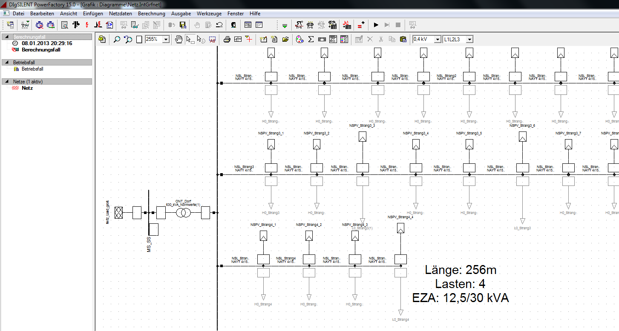Toggle Freeze Mode in the graphics toolbar
Screen dimensions: 619x331
click(x=101, y=39)
